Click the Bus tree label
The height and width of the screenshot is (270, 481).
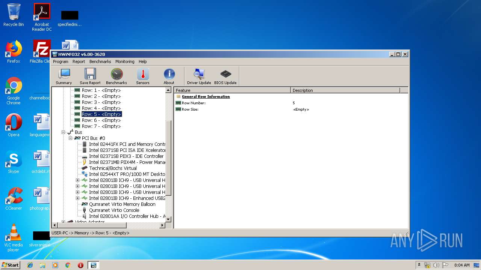78,132
